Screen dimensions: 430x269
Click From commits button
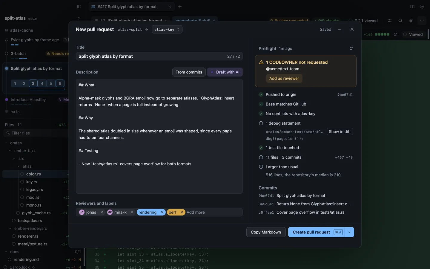pyautogui.click(x=189, y=72)
